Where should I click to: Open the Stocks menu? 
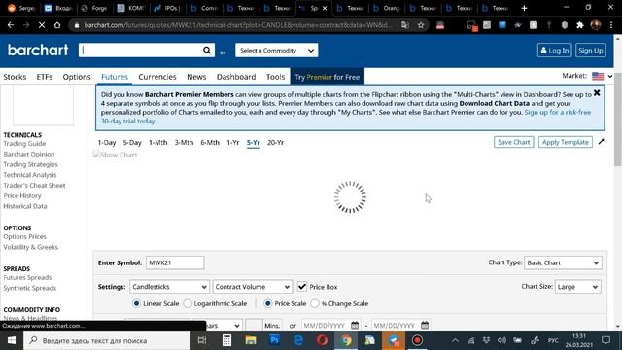click(15, 77)
